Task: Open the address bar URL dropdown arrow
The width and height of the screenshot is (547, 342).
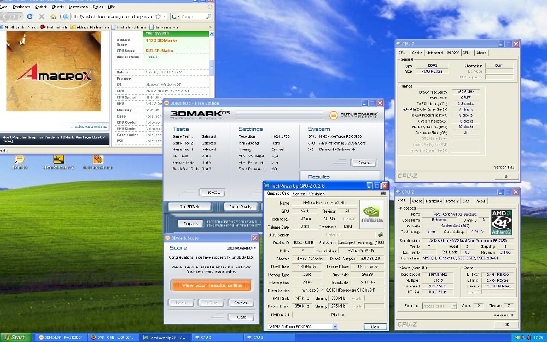Action: point(165,16)
